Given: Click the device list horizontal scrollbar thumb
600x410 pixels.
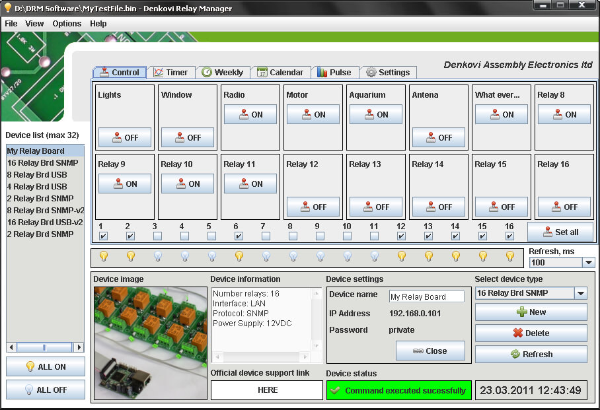Looking at the screenshot, I should click(x=44, y=347).
